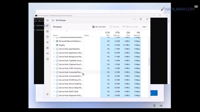Expand Service Host: Clipboard User S... row
Screen dimensions: 200x112
tap(54, 64)
